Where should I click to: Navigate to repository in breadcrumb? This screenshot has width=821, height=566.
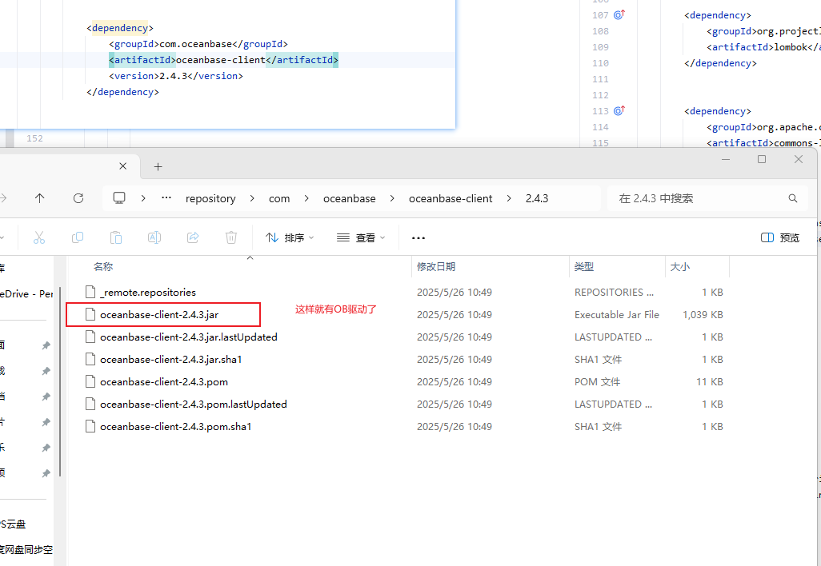click(x=210, y=198)
